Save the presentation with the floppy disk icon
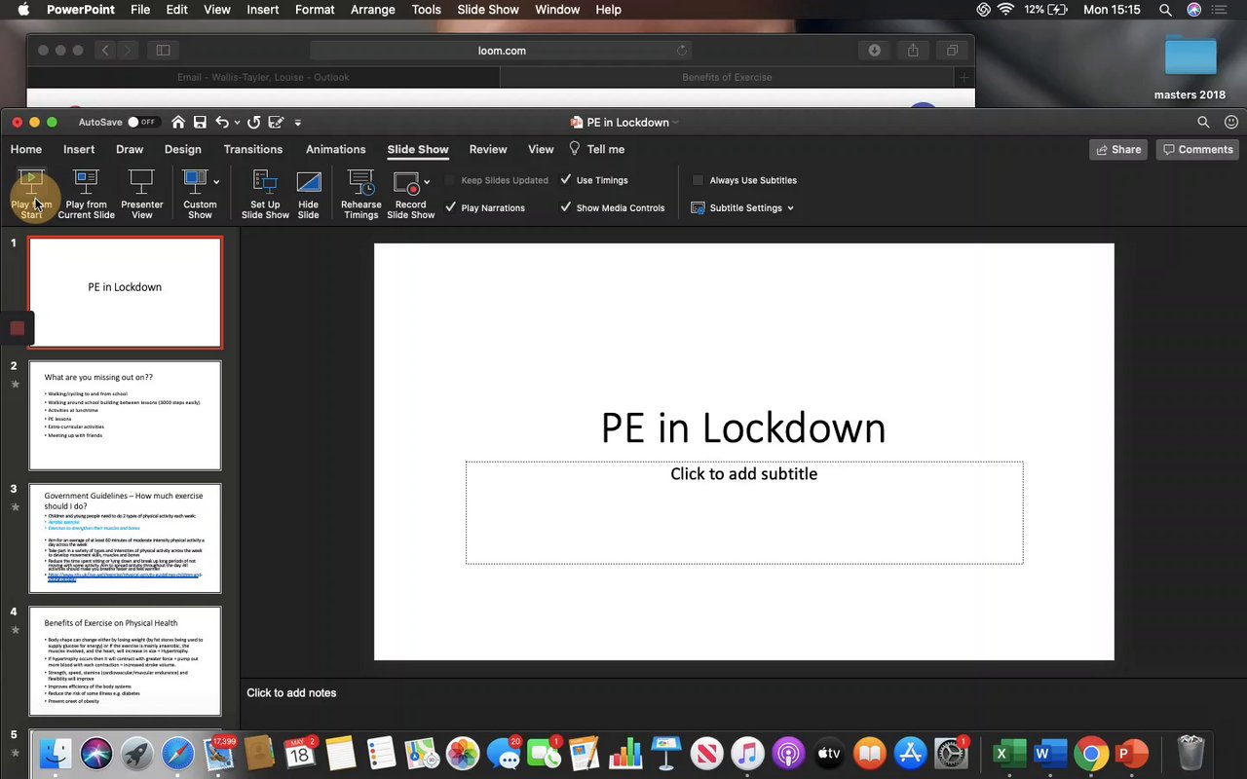This screenshot has width=1247, height=779. point(200,122)
